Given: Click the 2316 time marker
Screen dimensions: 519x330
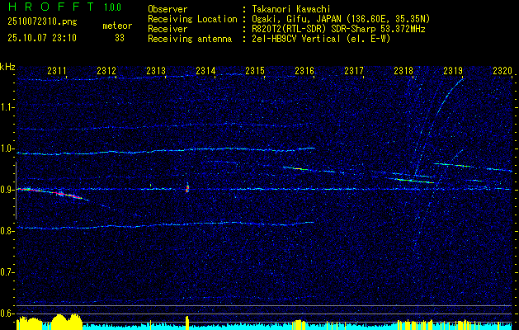Looking at the screenshot, I should (x=304, y=70).
